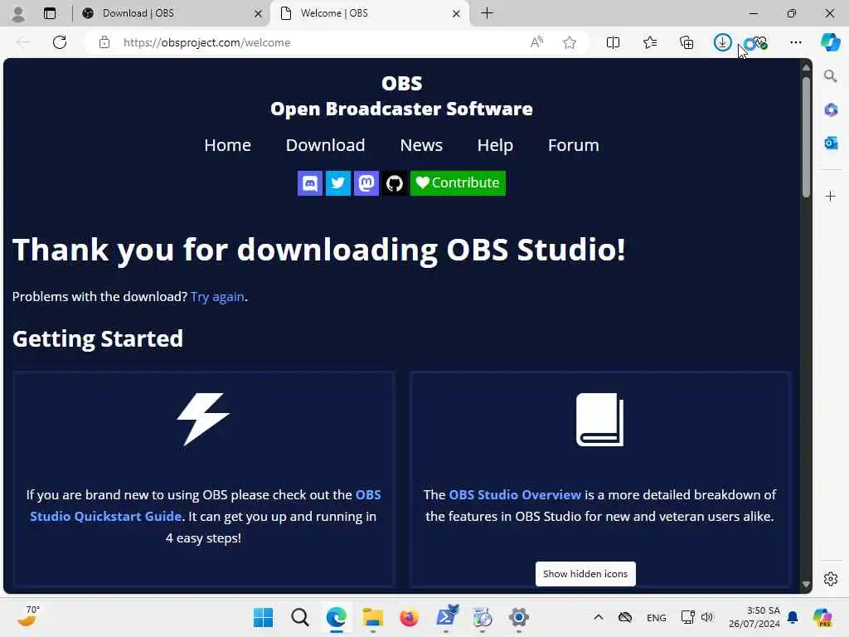
Task: Switch to the Download | OBS tab
Action: 171,13
